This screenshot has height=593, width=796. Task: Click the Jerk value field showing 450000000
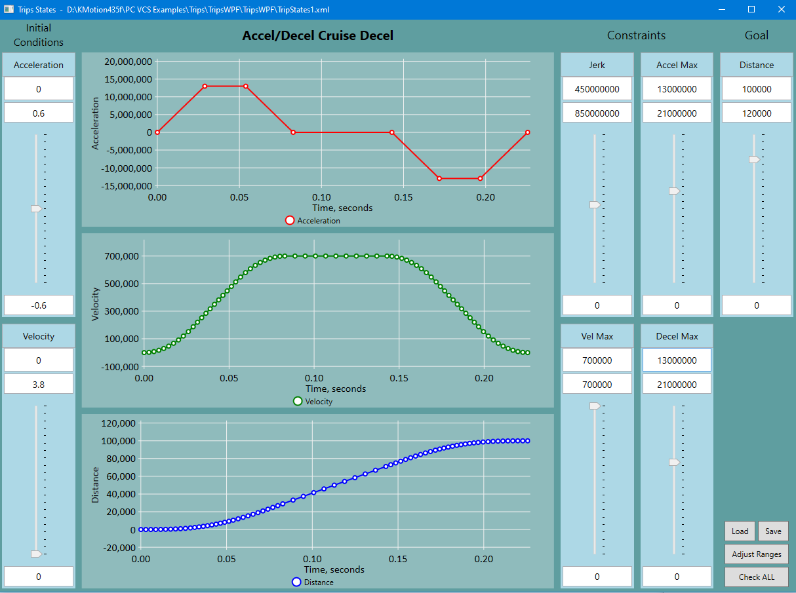tap(597, 89)
